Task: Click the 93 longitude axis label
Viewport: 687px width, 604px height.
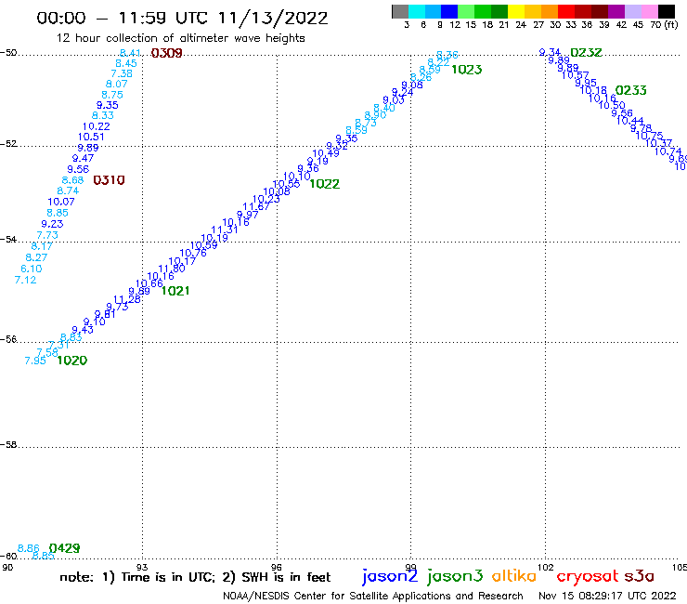Action: 142,568
